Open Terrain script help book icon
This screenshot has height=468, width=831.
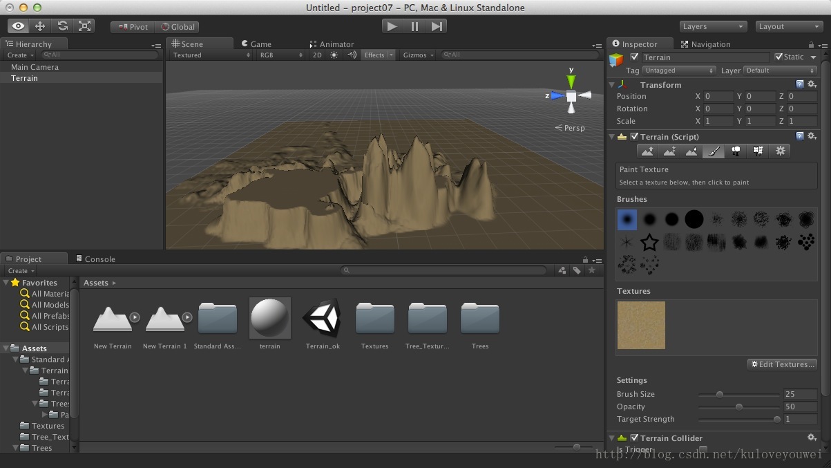coord(800,137)
